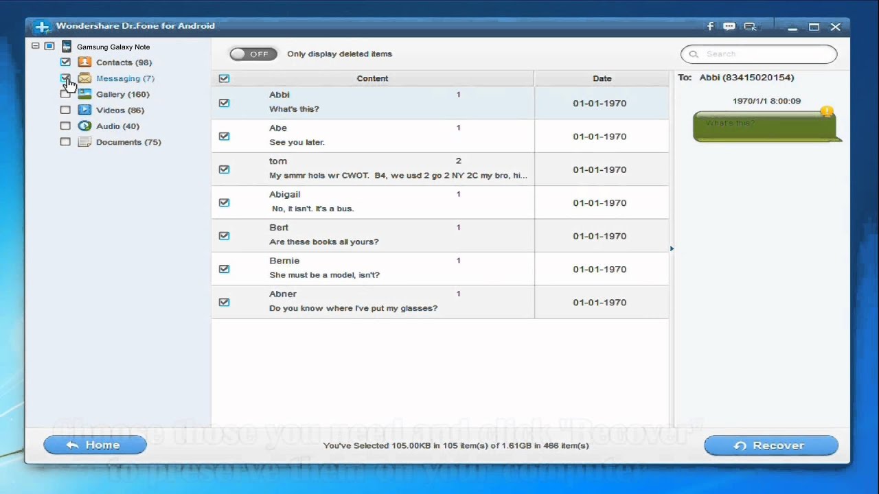Image resolution: width=879 pixels, height=494 pixels.
Task: Select Messaging (7) in the tree
Action: [125, 78]
